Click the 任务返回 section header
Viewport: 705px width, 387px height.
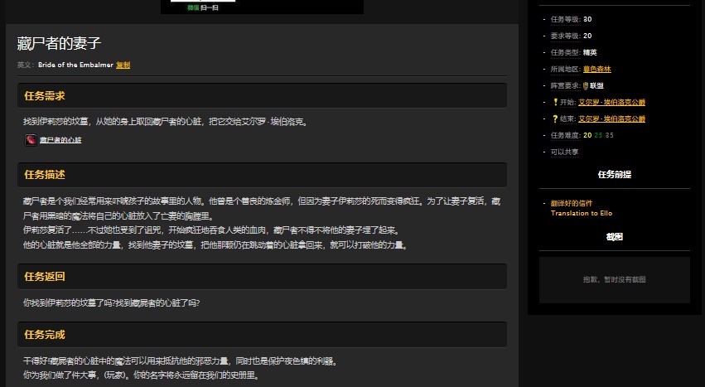(x=45, y=276)
